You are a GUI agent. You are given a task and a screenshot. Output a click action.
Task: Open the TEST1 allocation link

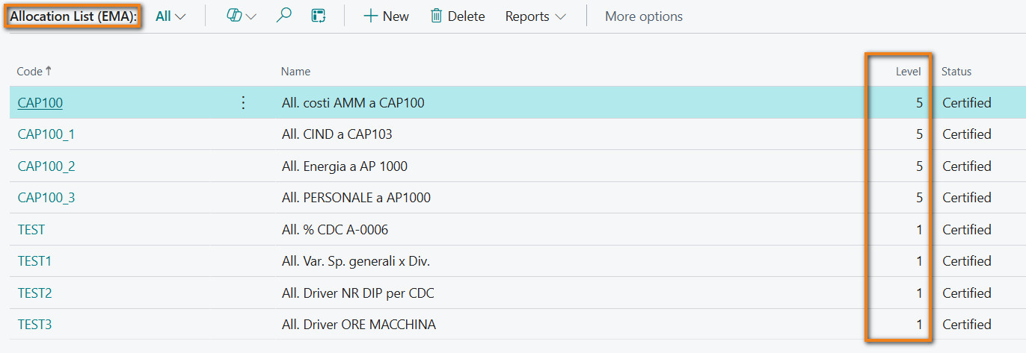tap(34, 261)
